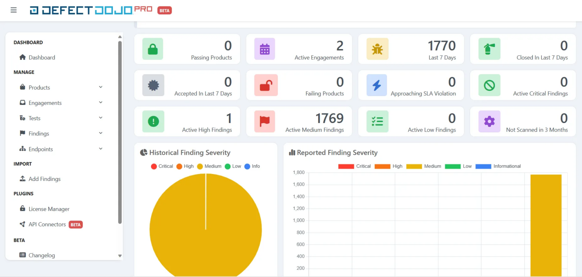Image resolution: width=582 pixels, height=277 pixels.
Task: Open the License Manager plugin
Action: pos(49,209)
